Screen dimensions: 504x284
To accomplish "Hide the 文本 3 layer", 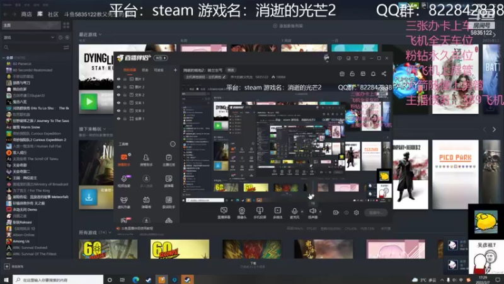I will [x=118, y=111].
